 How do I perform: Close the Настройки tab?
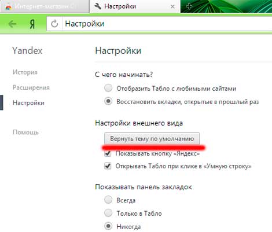coord(172,7)
